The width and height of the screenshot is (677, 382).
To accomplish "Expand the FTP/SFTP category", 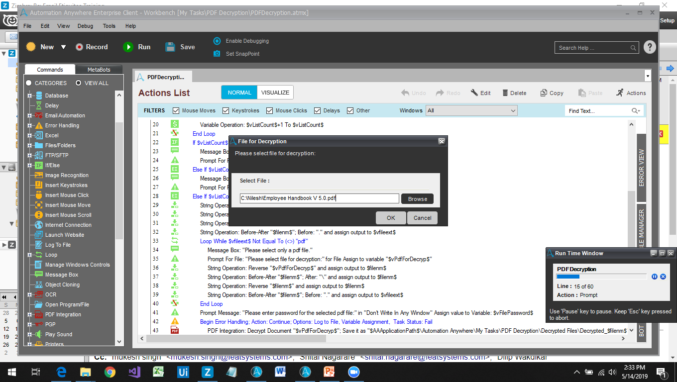I will click(30, 155).
